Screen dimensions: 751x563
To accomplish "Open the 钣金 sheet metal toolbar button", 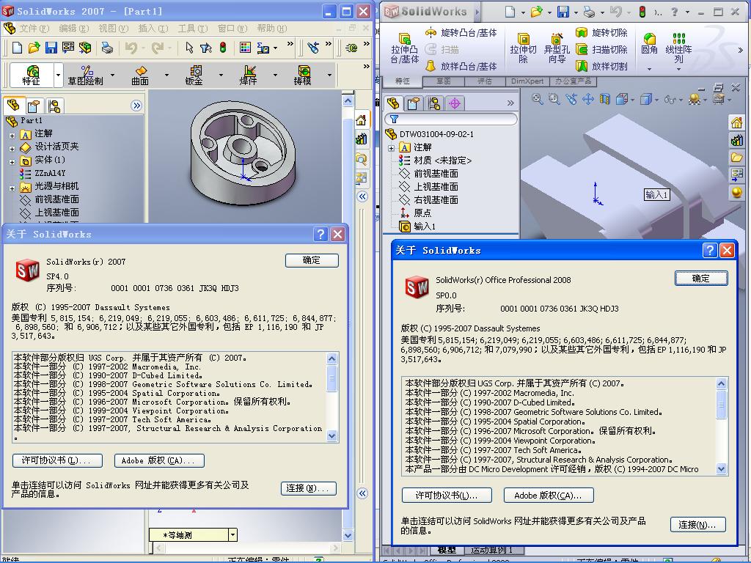I will 194,76.
